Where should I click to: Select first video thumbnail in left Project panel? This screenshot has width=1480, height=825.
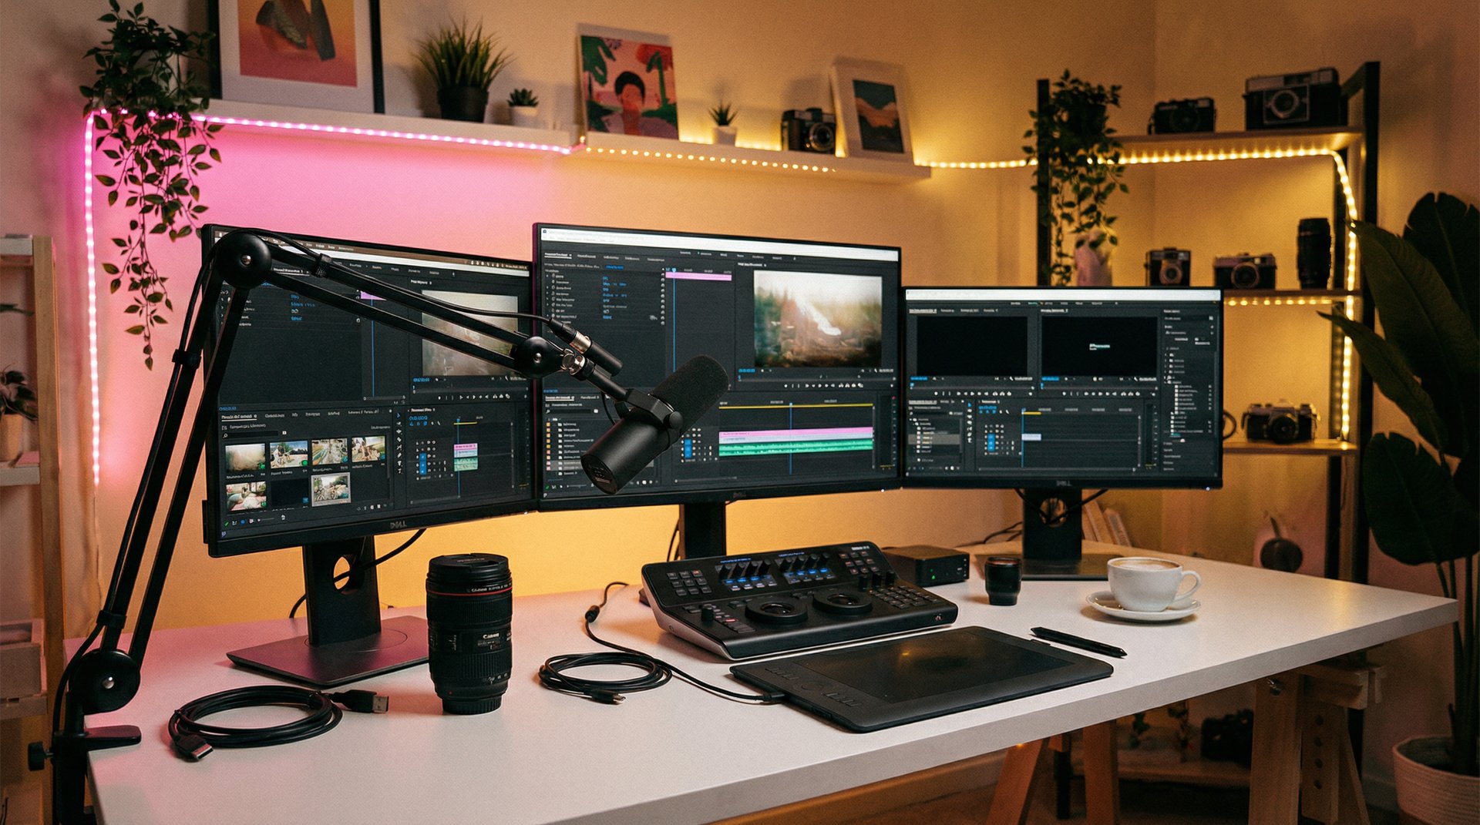[x=245, y=457]
